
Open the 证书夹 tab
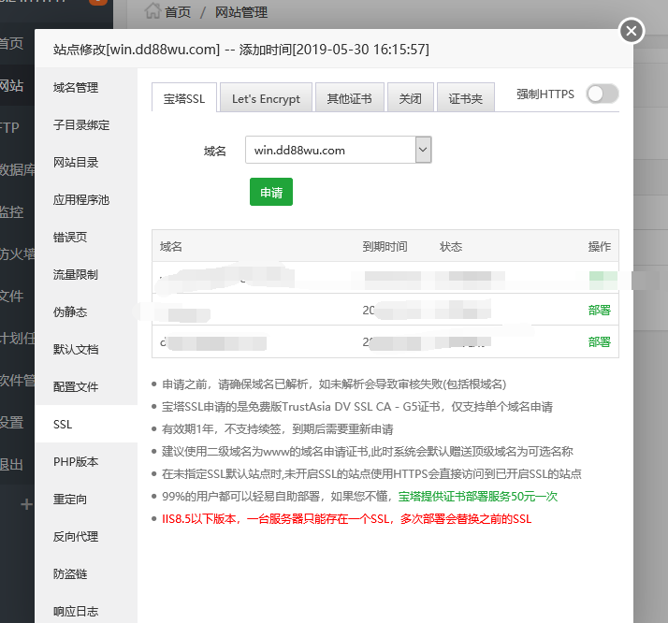coord(466,98)
